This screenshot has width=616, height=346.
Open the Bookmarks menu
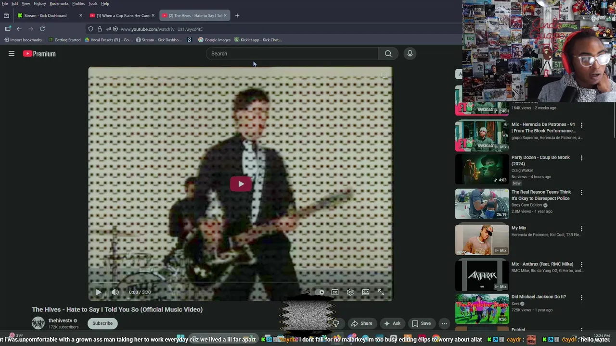click(x=59, y=3)
